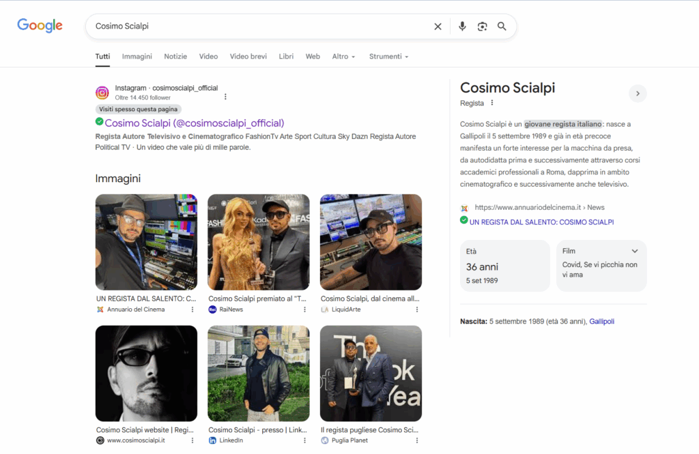This screenshot has height=454, width=699.
Task: Switch to the Immagini tab
Action: click(x=137, y=57)
